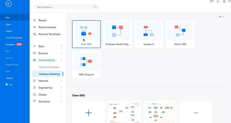
Task: Choose the ORM Diagram icon
Action: (x=86, y=61)
